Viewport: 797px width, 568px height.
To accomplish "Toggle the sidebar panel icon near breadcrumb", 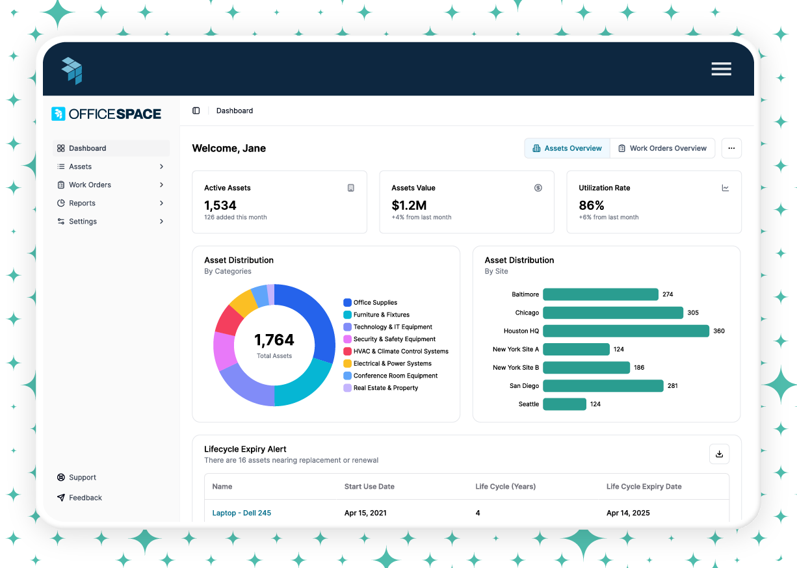I will coord(196,110).
